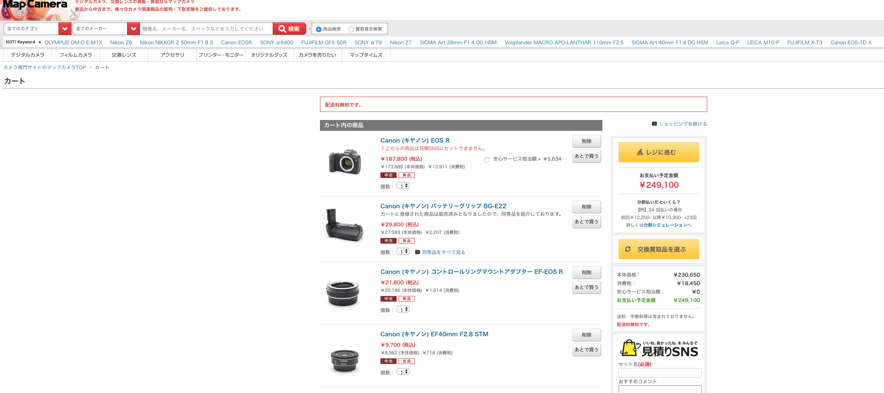Click あとで買う for battery grip BG-E22
The image size is (884, 393).
(587, 222)
